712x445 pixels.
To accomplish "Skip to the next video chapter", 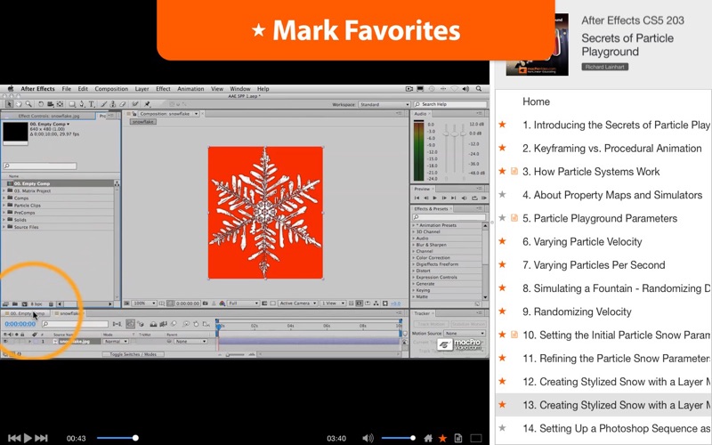I will coord(41,438).
